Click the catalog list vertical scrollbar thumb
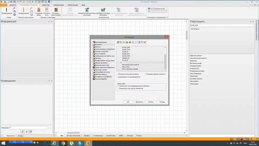This screenshot has height=146, width=259. [x=165, y=62]
